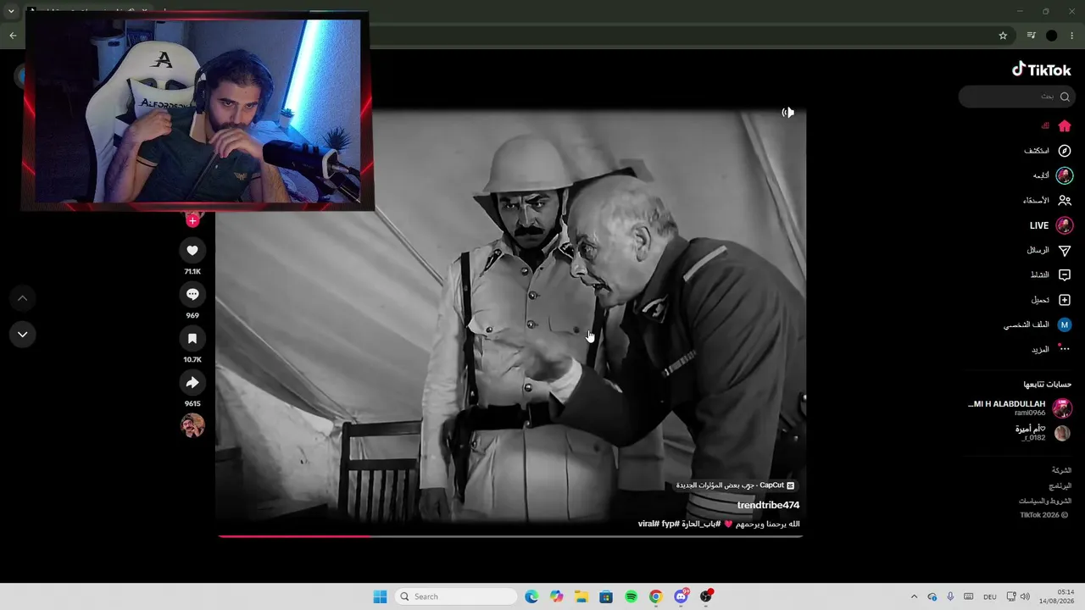Like the video with the heart icon
The width and height of the screenshot is (1085, 610).
coord(192,250)
